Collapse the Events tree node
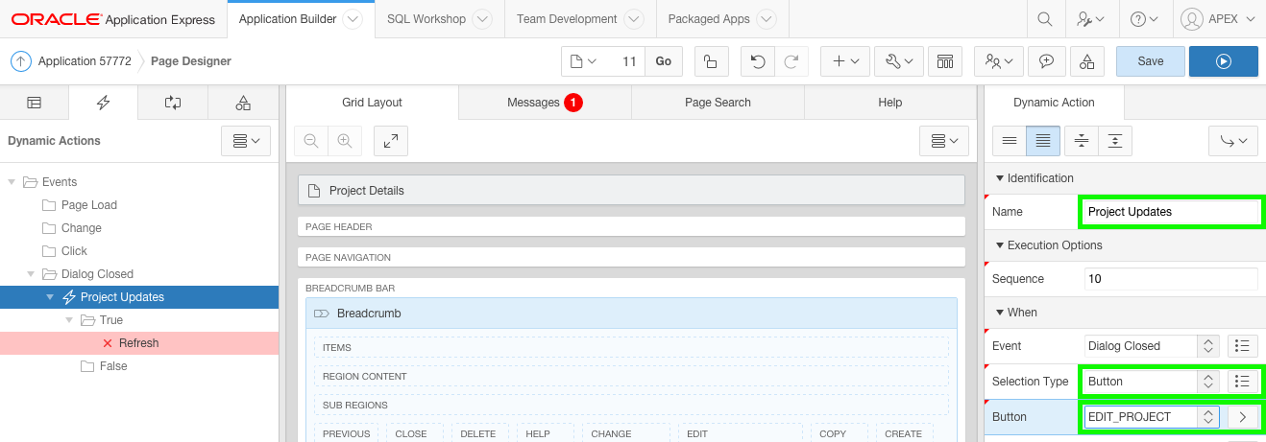This screenshot has width=1266, height=442. (12, 182)
